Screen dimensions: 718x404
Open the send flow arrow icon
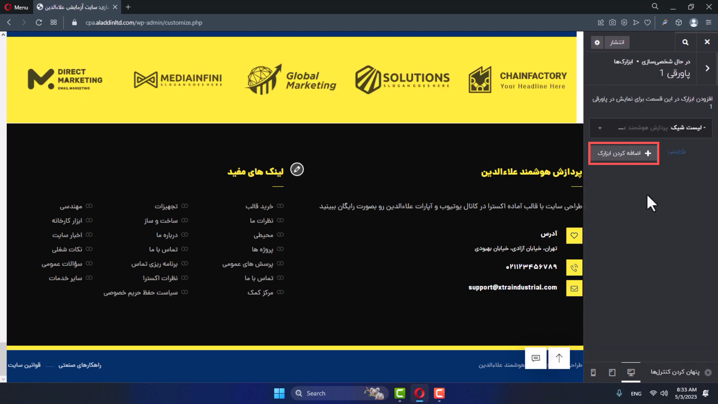click(x=636, y=22)
